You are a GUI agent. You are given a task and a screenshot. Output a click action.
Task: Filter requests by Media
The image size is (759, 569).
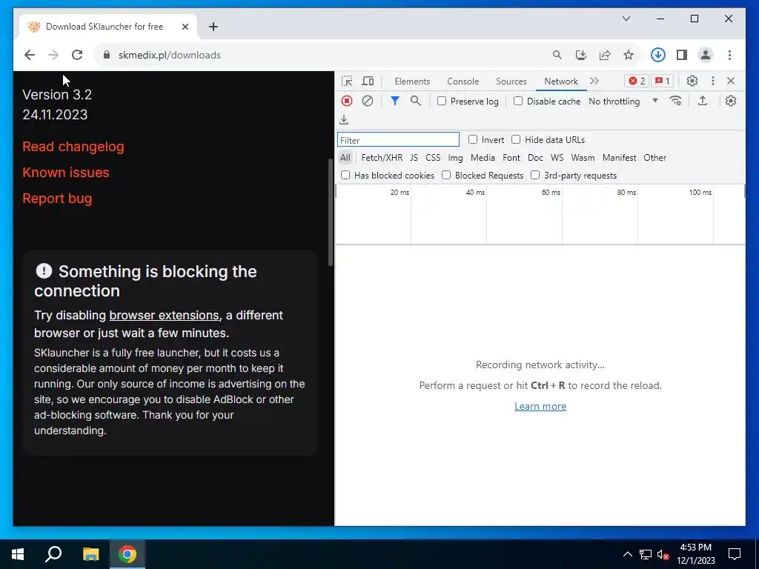click(483, 158)
